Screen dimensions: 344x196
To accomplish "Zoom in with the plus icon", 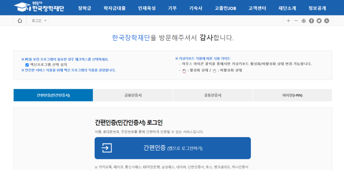I will point(288,21).
